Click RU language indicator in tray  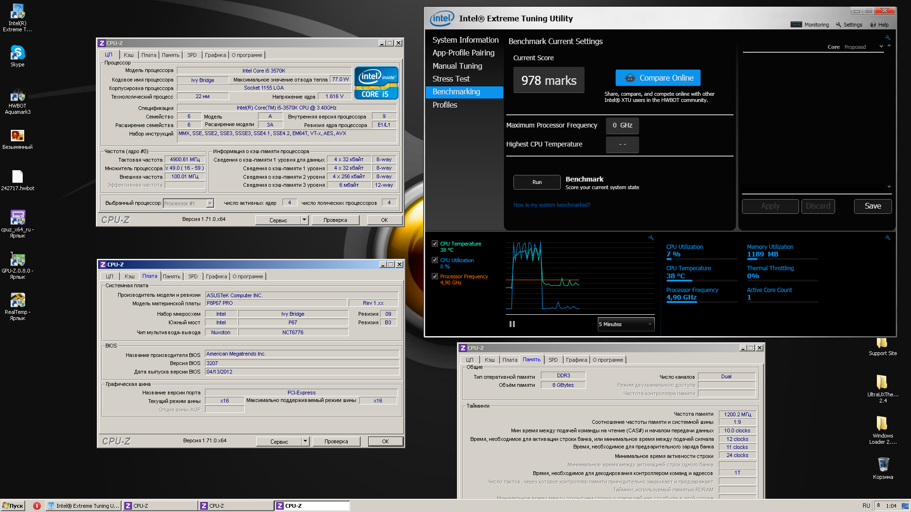(x=866, y=506)
